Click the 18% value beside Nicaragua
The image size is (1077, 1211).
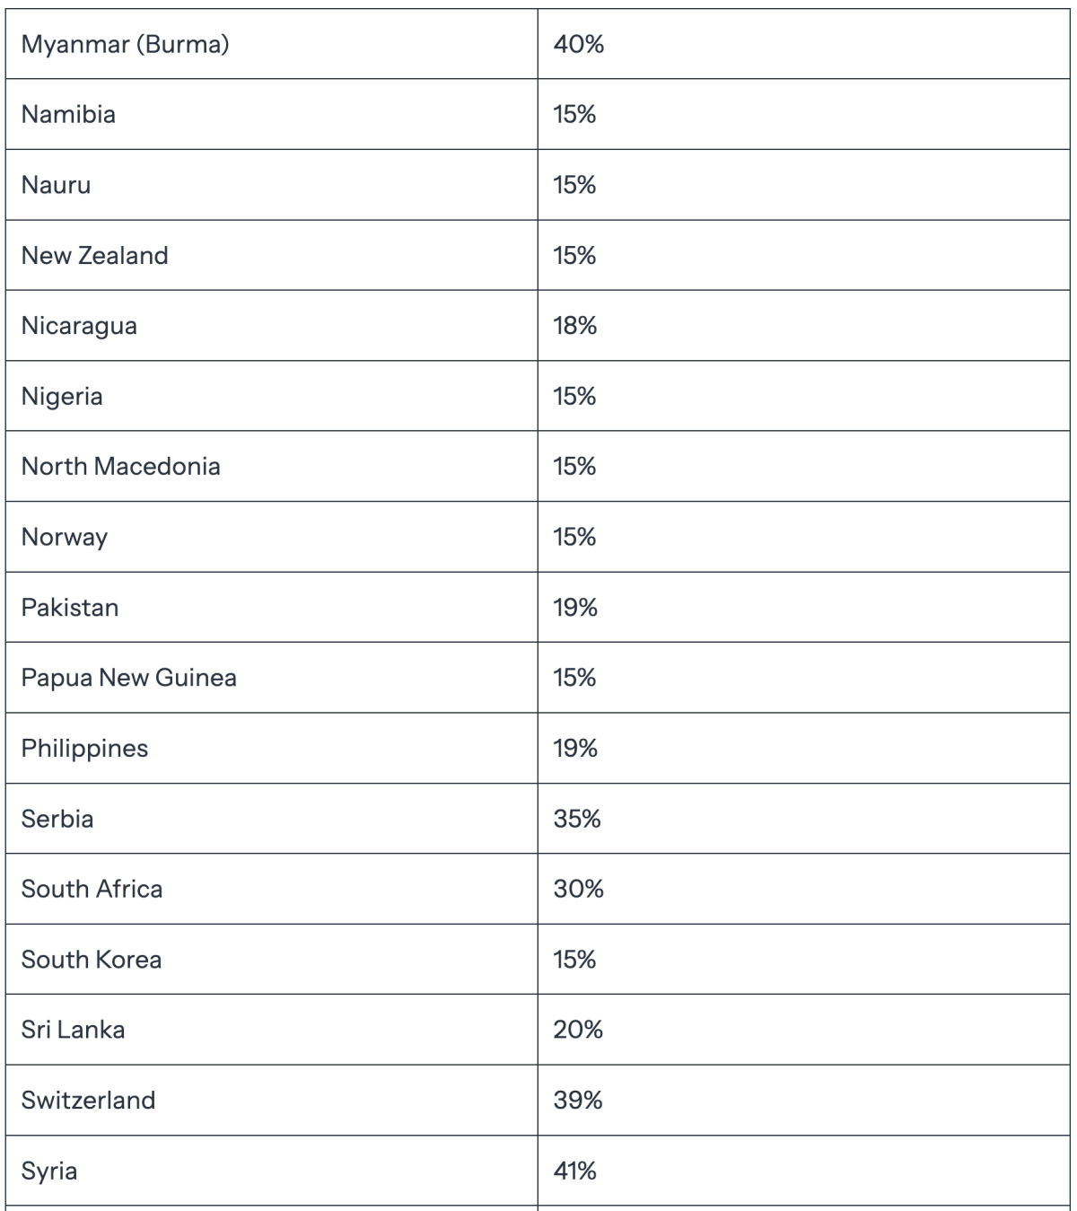coord(575,325)
